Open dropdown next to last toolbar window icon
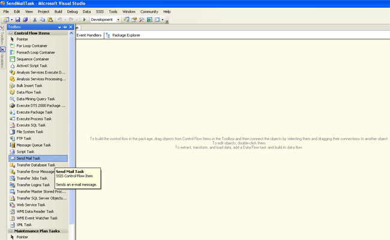The height and width of the screenshot is (240, 390). pos(163,20)
